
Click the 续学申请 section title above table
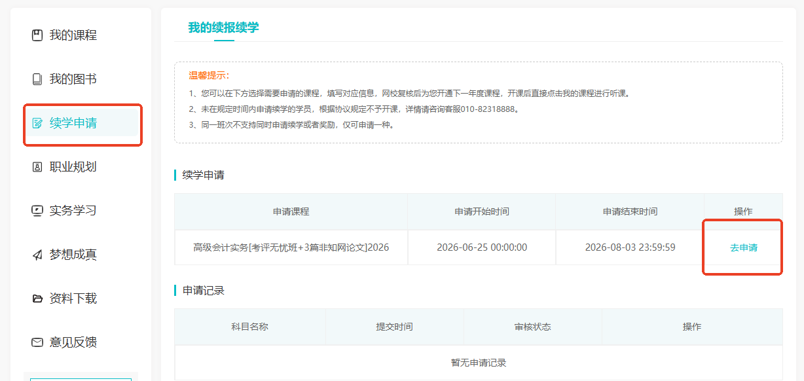pos(203,175)
